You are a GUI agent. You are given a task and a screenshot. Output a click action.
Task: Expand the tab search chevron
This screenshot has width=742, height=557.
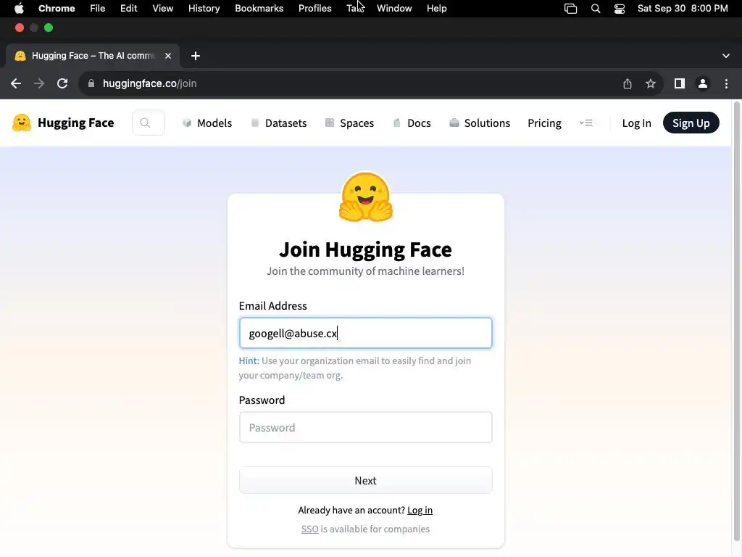tap(726, 56)
